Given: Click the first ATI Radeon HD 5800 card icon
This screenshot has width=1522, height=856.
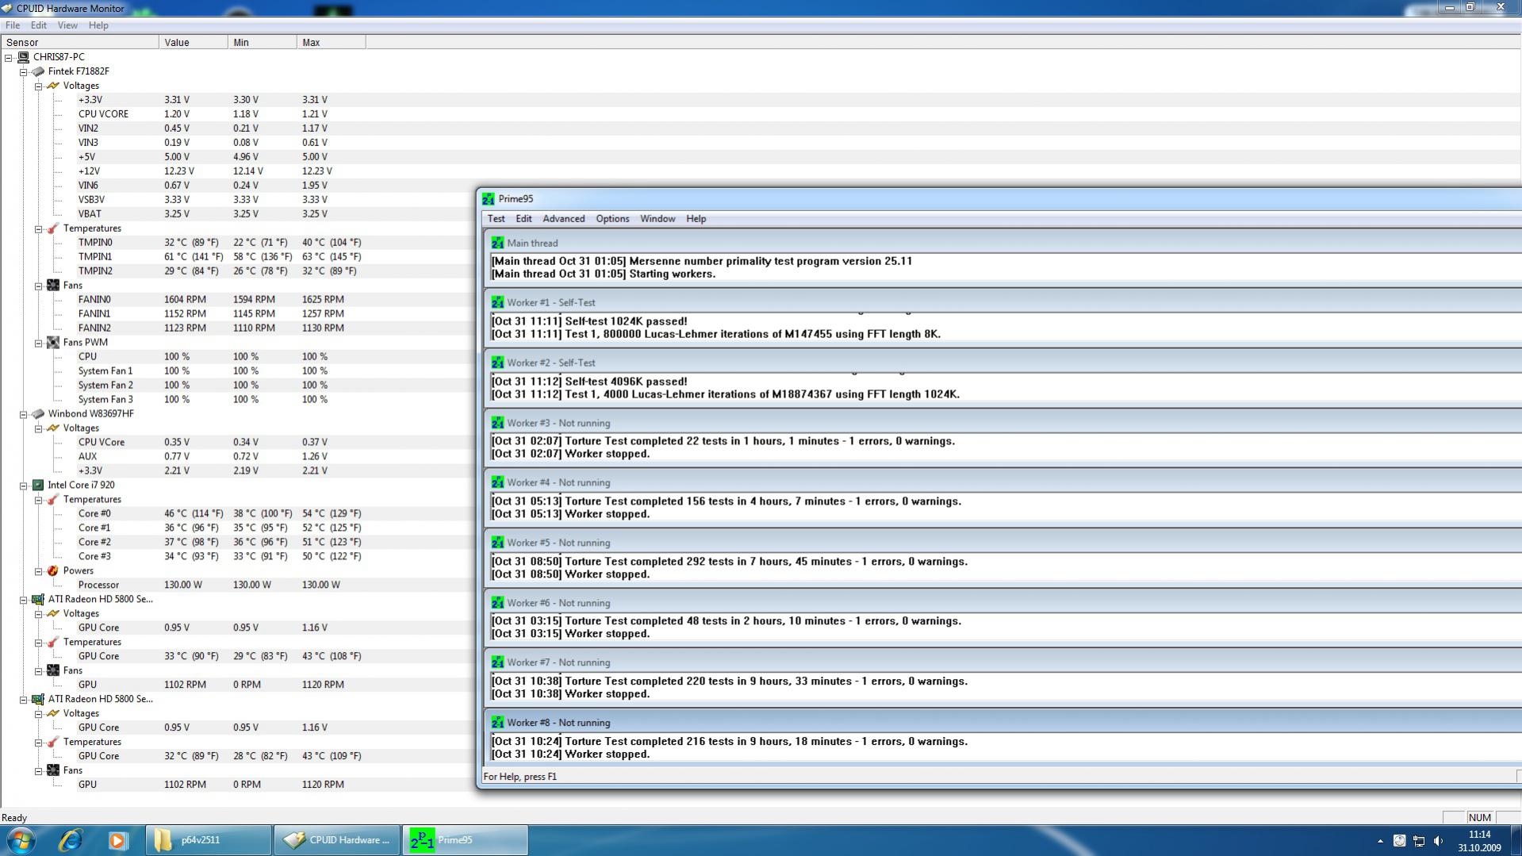Looking at the screenshot, I should [x=38, y=600].
